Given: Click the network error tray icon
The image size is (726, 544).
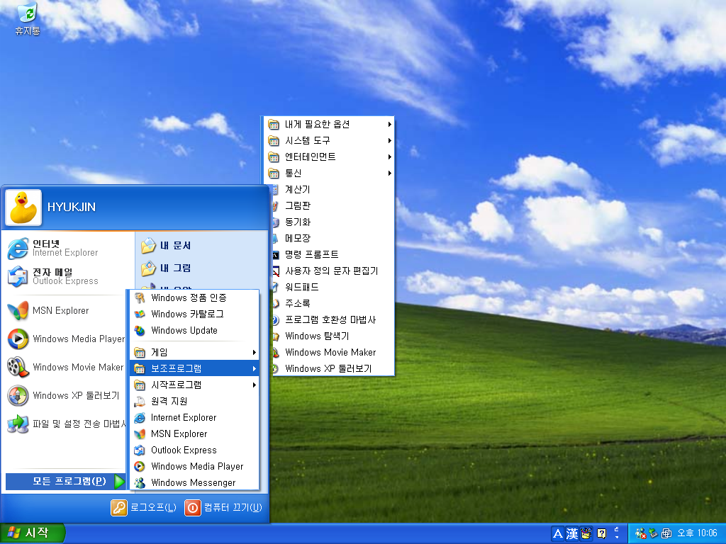Looking at the screenshot, I should point(640,533).
